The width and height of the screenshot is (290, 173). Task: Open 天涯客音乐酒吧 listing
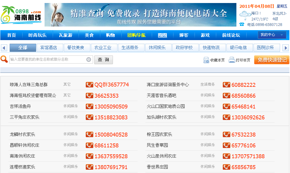click(161, 96)
